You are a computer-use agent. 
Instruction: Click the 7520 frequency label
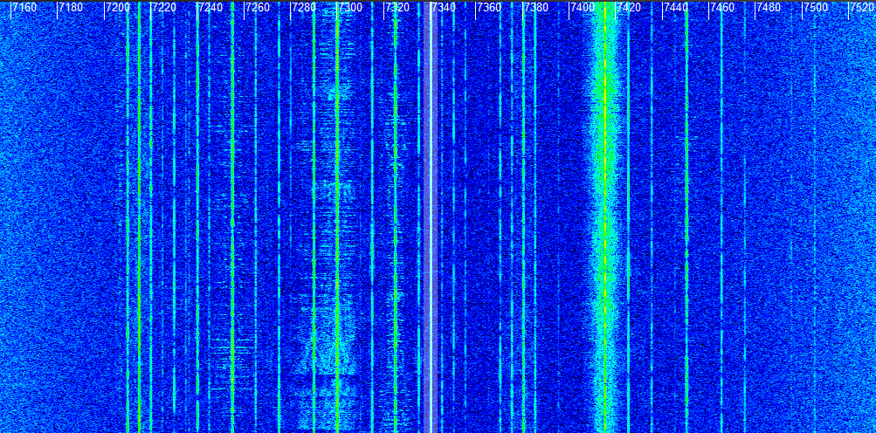point(863,8)
